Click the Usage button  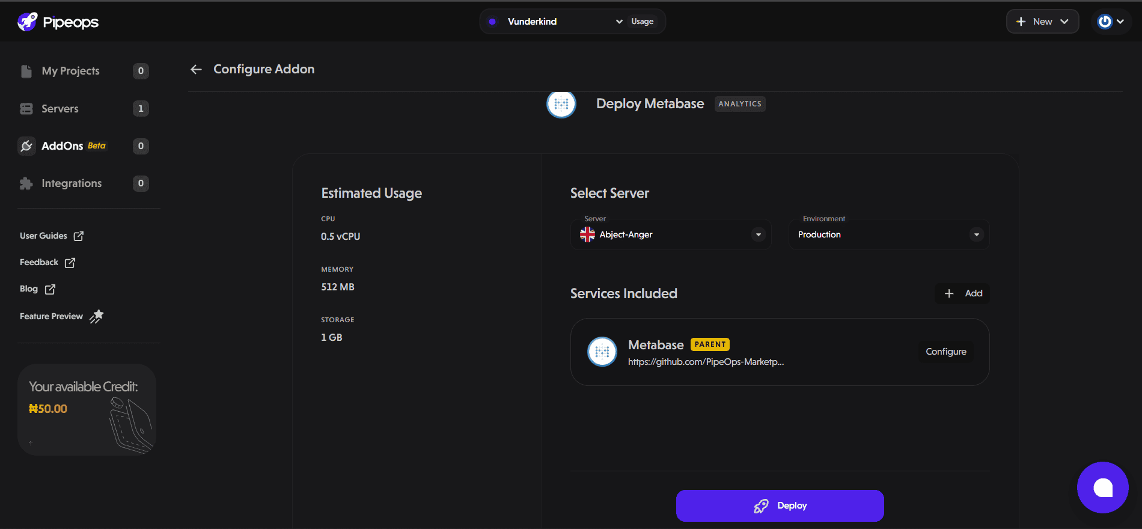click(643, 22)
